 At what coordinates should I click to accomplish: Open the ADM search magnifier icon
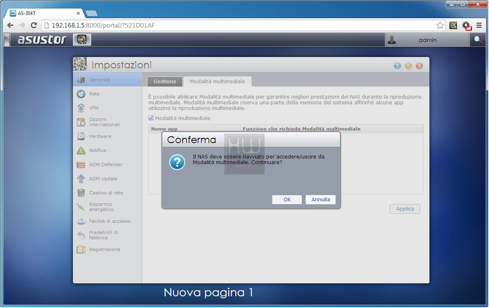pos(478,40)
